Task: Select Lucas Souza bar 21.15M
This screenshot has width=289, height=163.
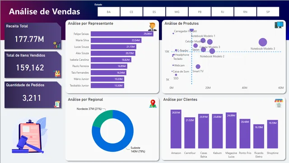Action: [x=113, y=47]
